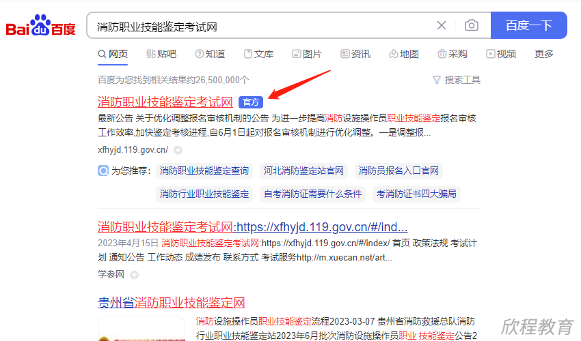Open the 图片 tab
Image resolution: width=581 pixels, height=341 pixels.
[307, 54]
